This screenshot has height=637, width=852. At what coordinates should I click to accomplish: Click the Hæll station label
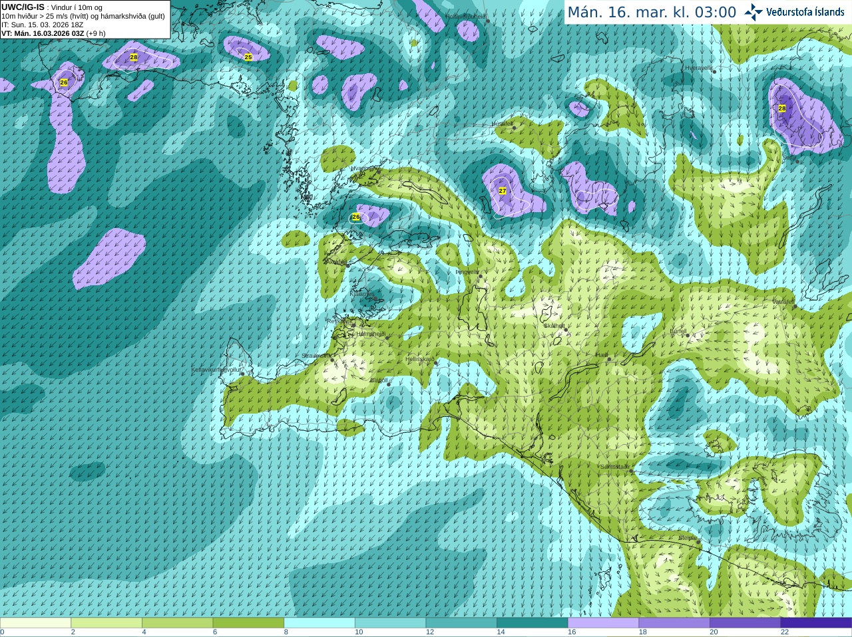(602, 356)
